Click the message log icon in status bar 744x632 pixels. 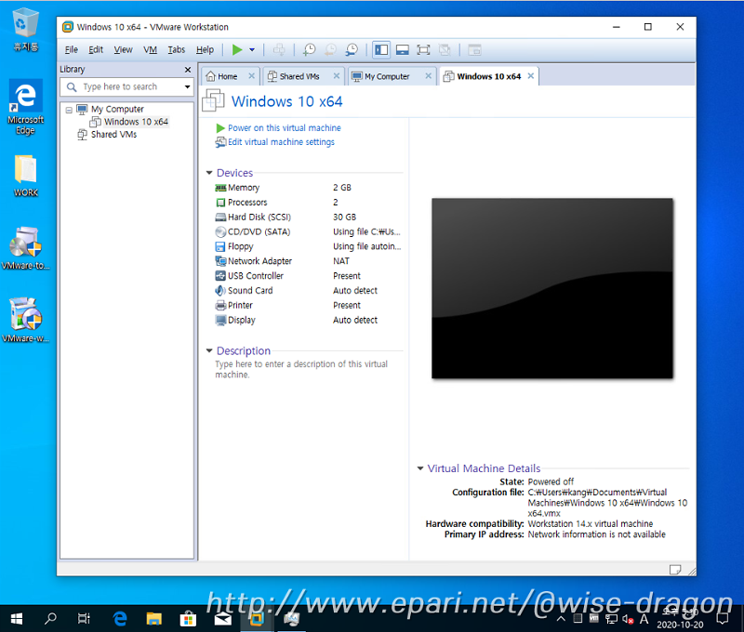[675, 570]
